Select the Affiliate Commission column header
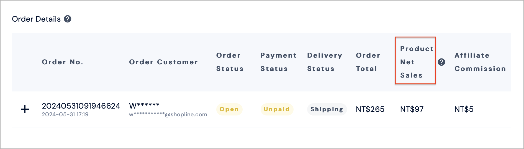This screenshot has height=149, width=524. coord(480,62)
